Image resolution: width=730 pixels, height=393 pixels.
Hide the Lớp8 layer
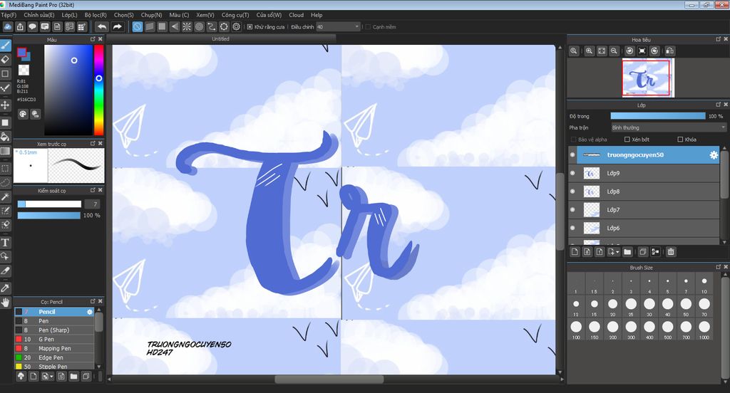click(x=572, y=191)
